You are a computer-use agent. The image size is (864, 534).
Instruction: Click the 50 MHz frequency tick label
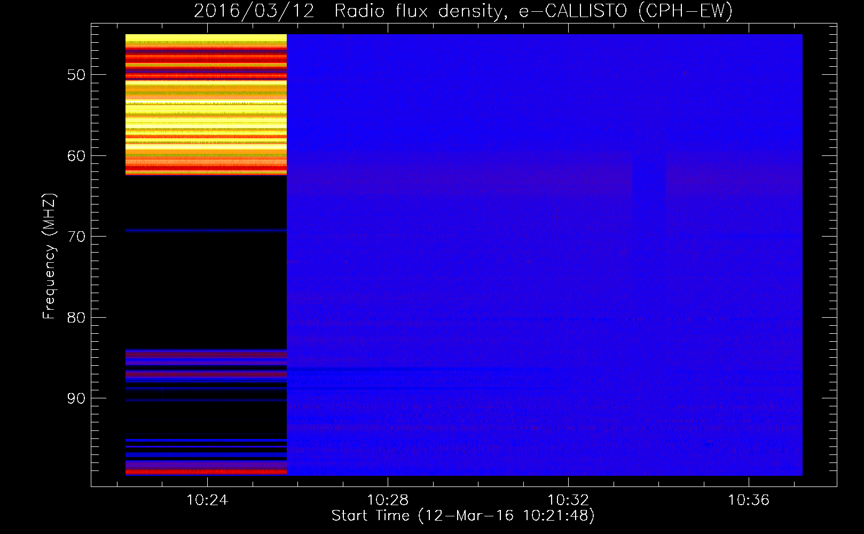(76, 75)
